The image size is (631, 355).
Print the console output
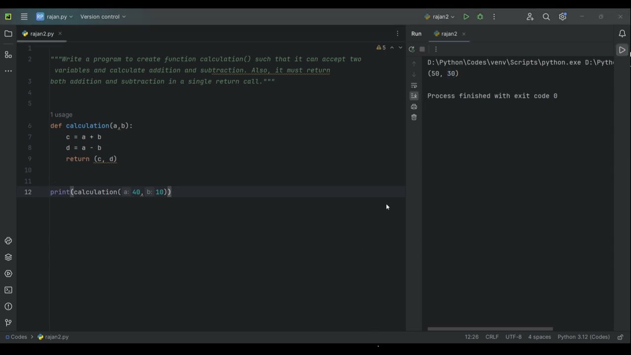(414, 106)
